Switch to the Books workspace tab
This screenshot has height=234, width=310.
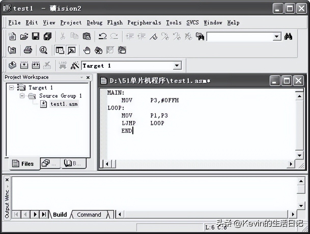click(73, 163)
